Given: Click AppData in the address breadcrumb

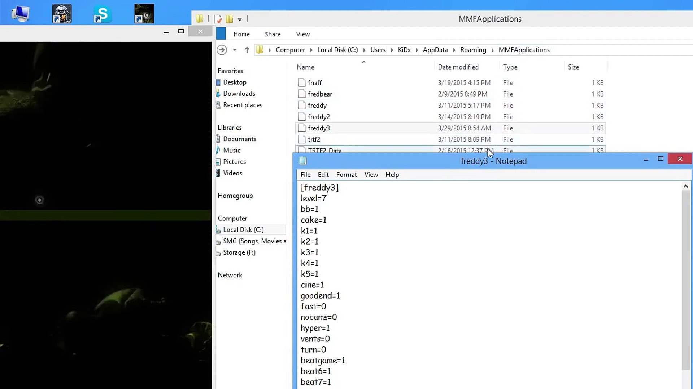Looking at the screenshot, I should [435, 50].
